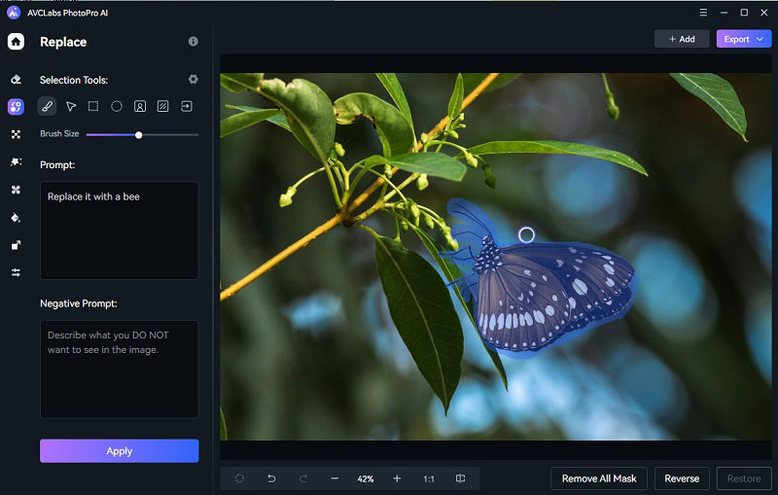778x495 pixels.
Task: Undo the last mask stroke
Action: 271,478
